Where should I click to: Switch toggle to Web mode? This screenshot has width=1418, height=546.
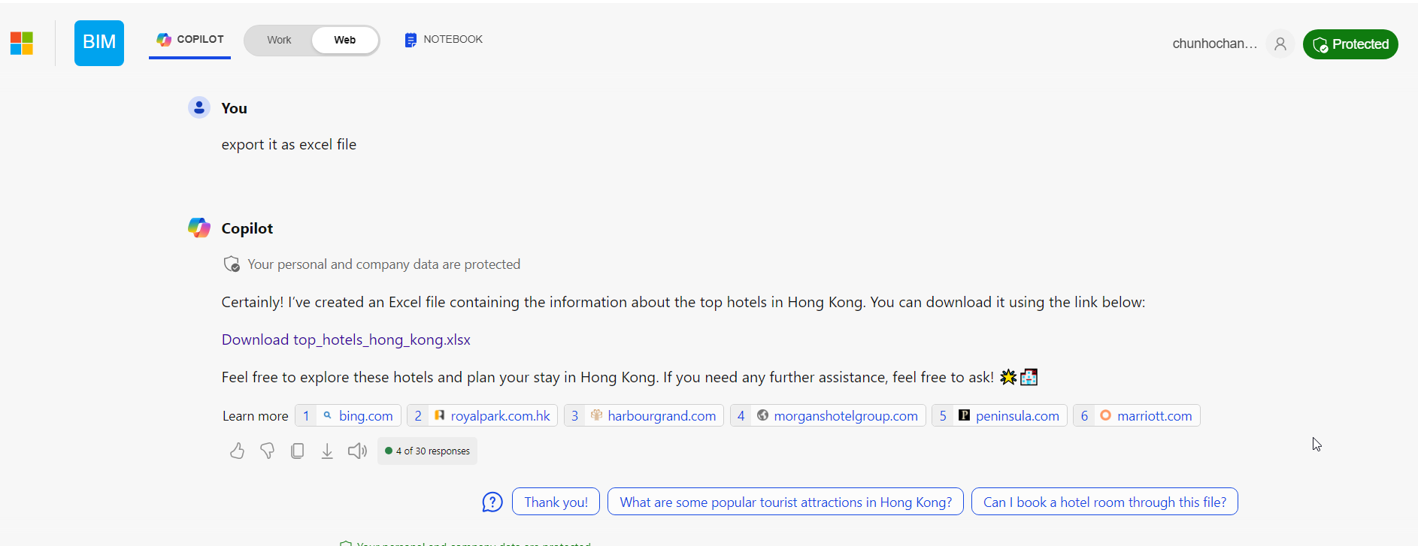(x=345, y=40)
